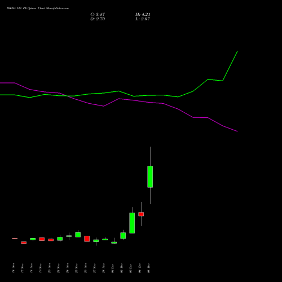
Task: Click the red candle above 04 Dec
Action: coord(141,214)
